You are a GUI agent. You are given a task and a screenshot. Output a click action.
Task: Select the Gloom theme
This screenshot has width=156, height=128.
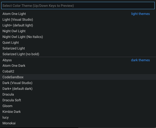(x=78, y=106)
